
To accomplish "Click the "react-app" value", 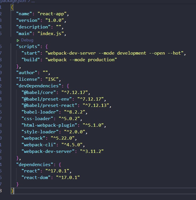I will tap(52, 14).
